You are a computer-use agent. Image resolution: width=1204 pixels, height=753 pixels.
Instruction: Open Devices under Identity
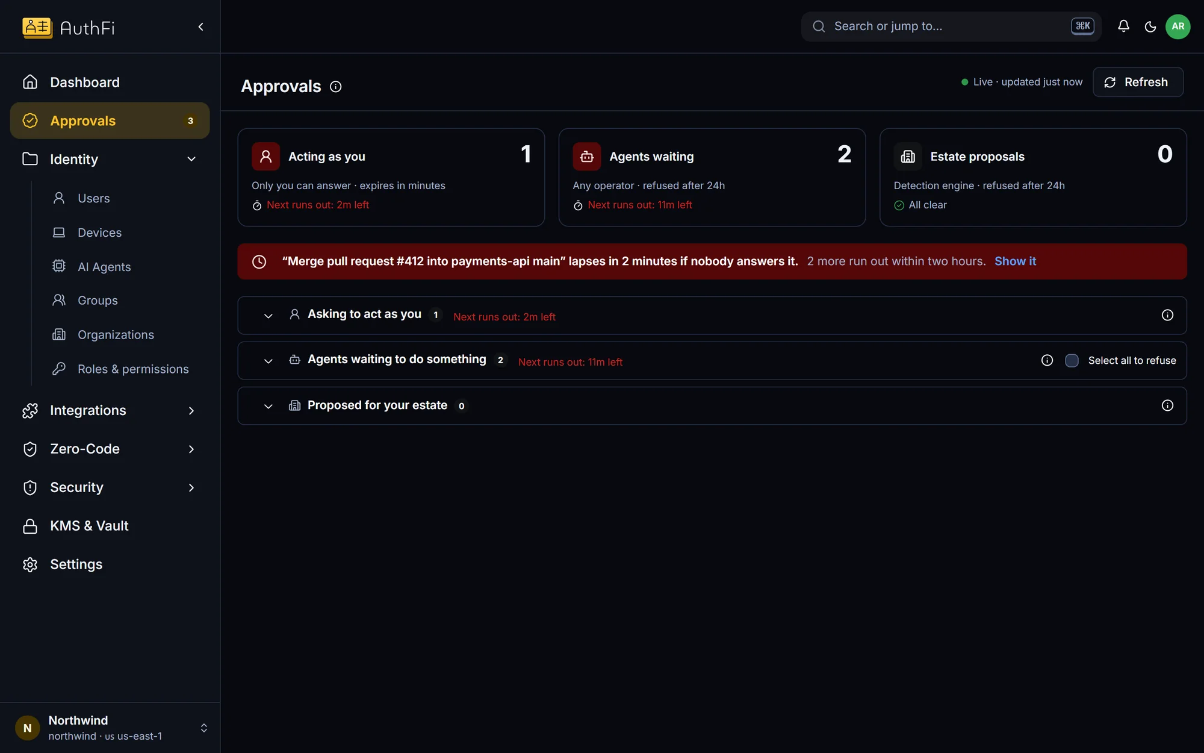pyautogui.click(x=126, y=233)
